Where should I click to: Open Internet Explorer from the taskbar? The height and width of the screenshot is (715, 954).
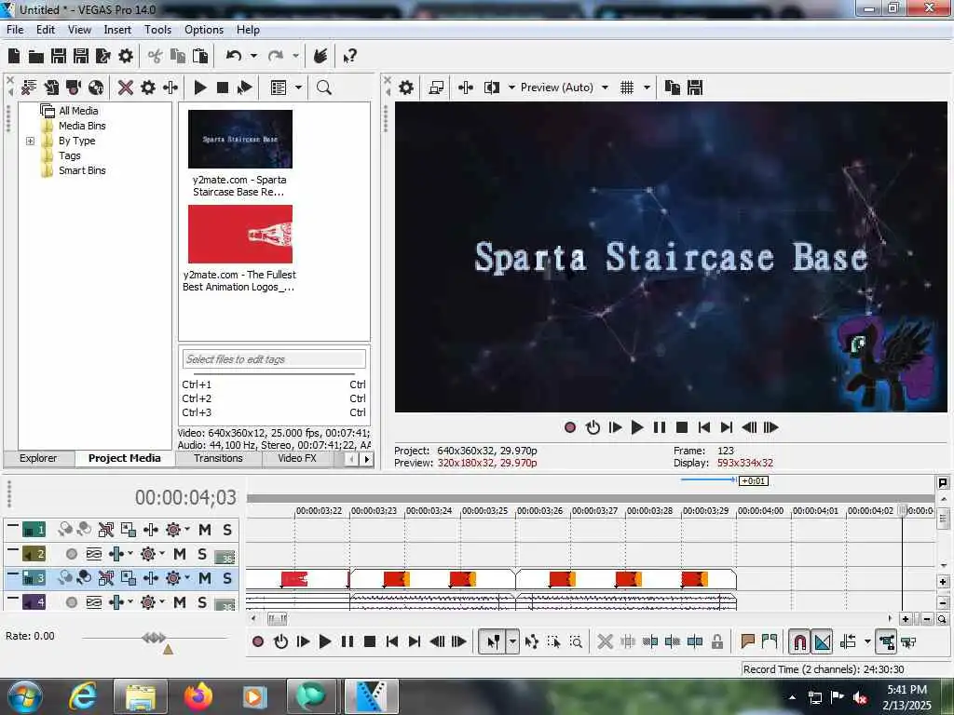(83, 696)
